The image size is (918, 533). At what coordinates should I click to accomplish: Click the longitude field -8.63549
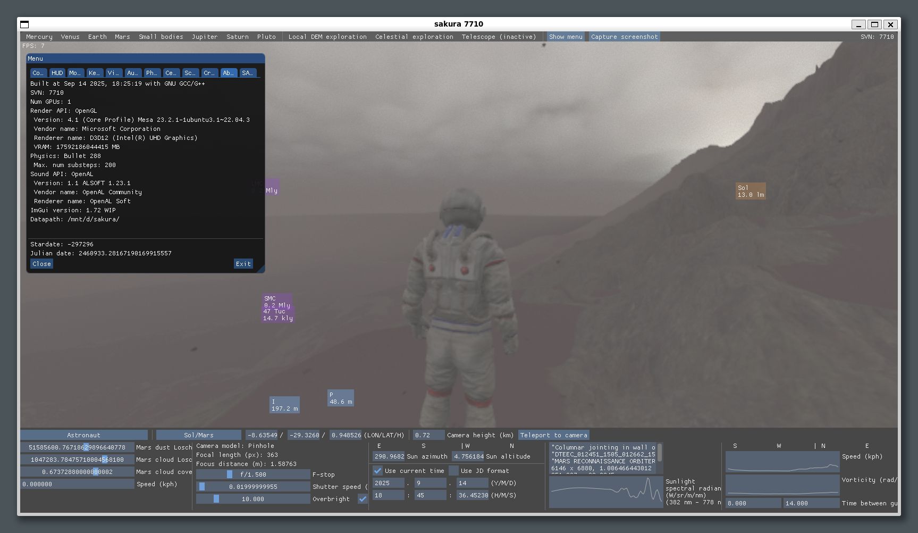click(x=263, y=435)
